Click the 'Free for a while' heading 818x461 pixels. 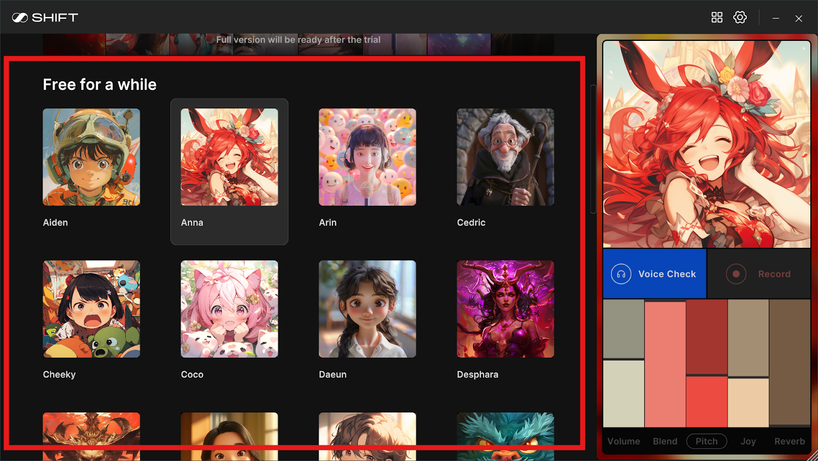tap(100, 84)
